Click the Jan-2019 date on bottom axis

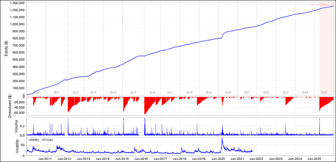point(199,159)
